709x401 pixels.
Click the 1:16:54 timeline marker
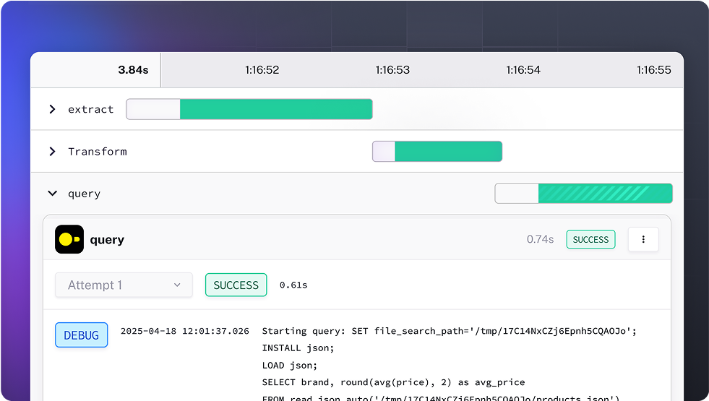tap(523, 70)
